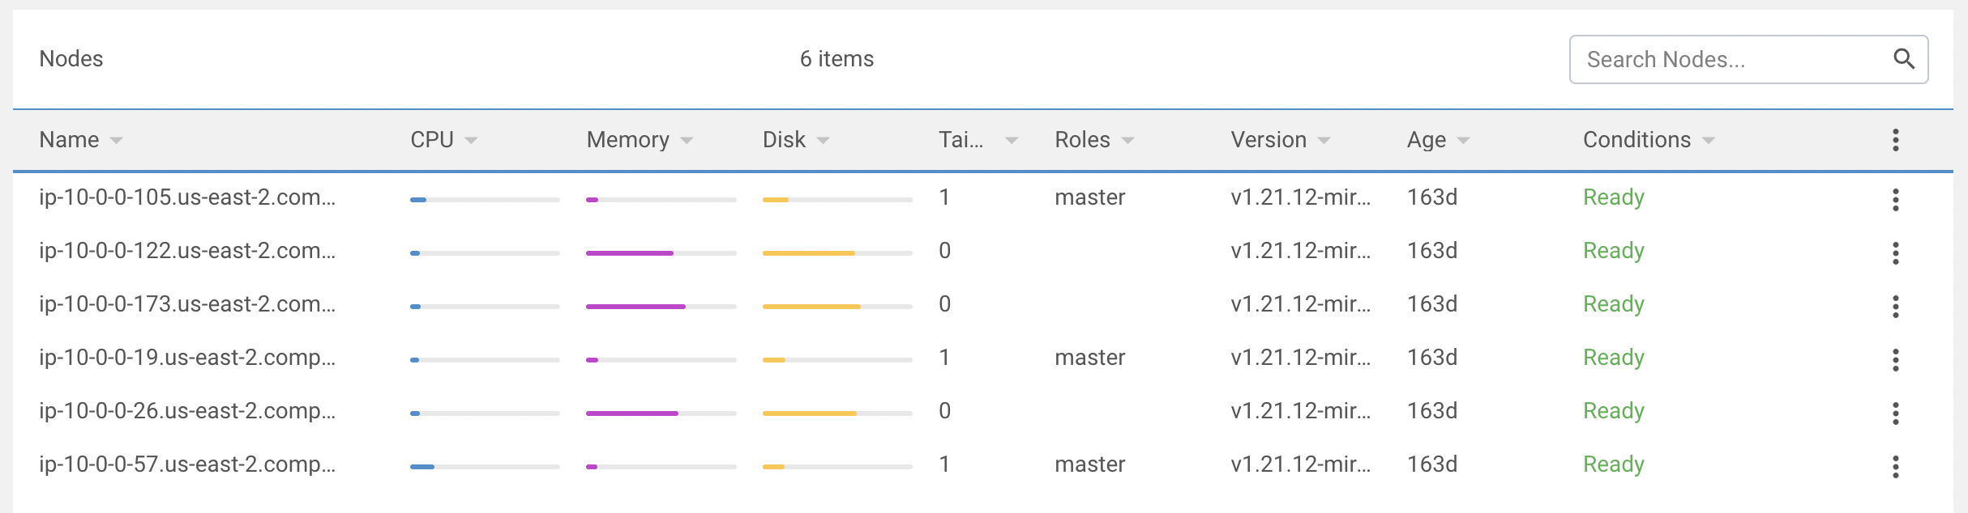
Task: Open actions menu for ip-10-0-0-26 node
Action: click(1895, 413)
